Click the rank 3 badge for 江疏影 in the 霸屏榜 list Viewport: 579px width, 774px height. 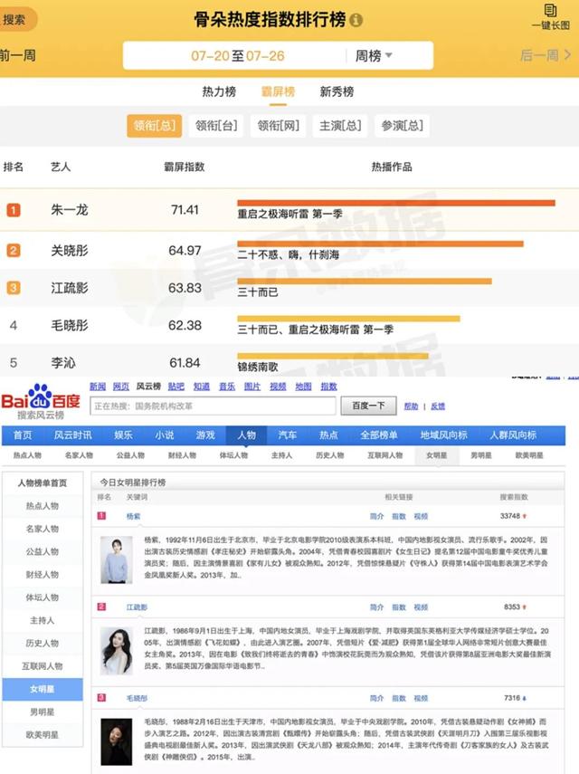click(x=14, y=288)
